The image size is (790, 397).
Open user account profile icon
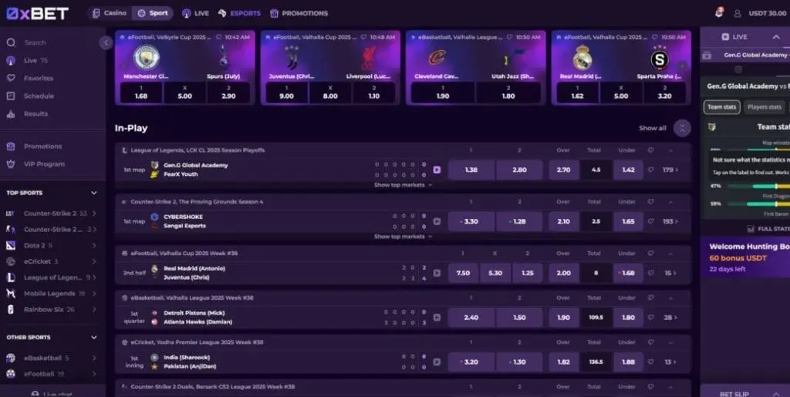(737, 14)
